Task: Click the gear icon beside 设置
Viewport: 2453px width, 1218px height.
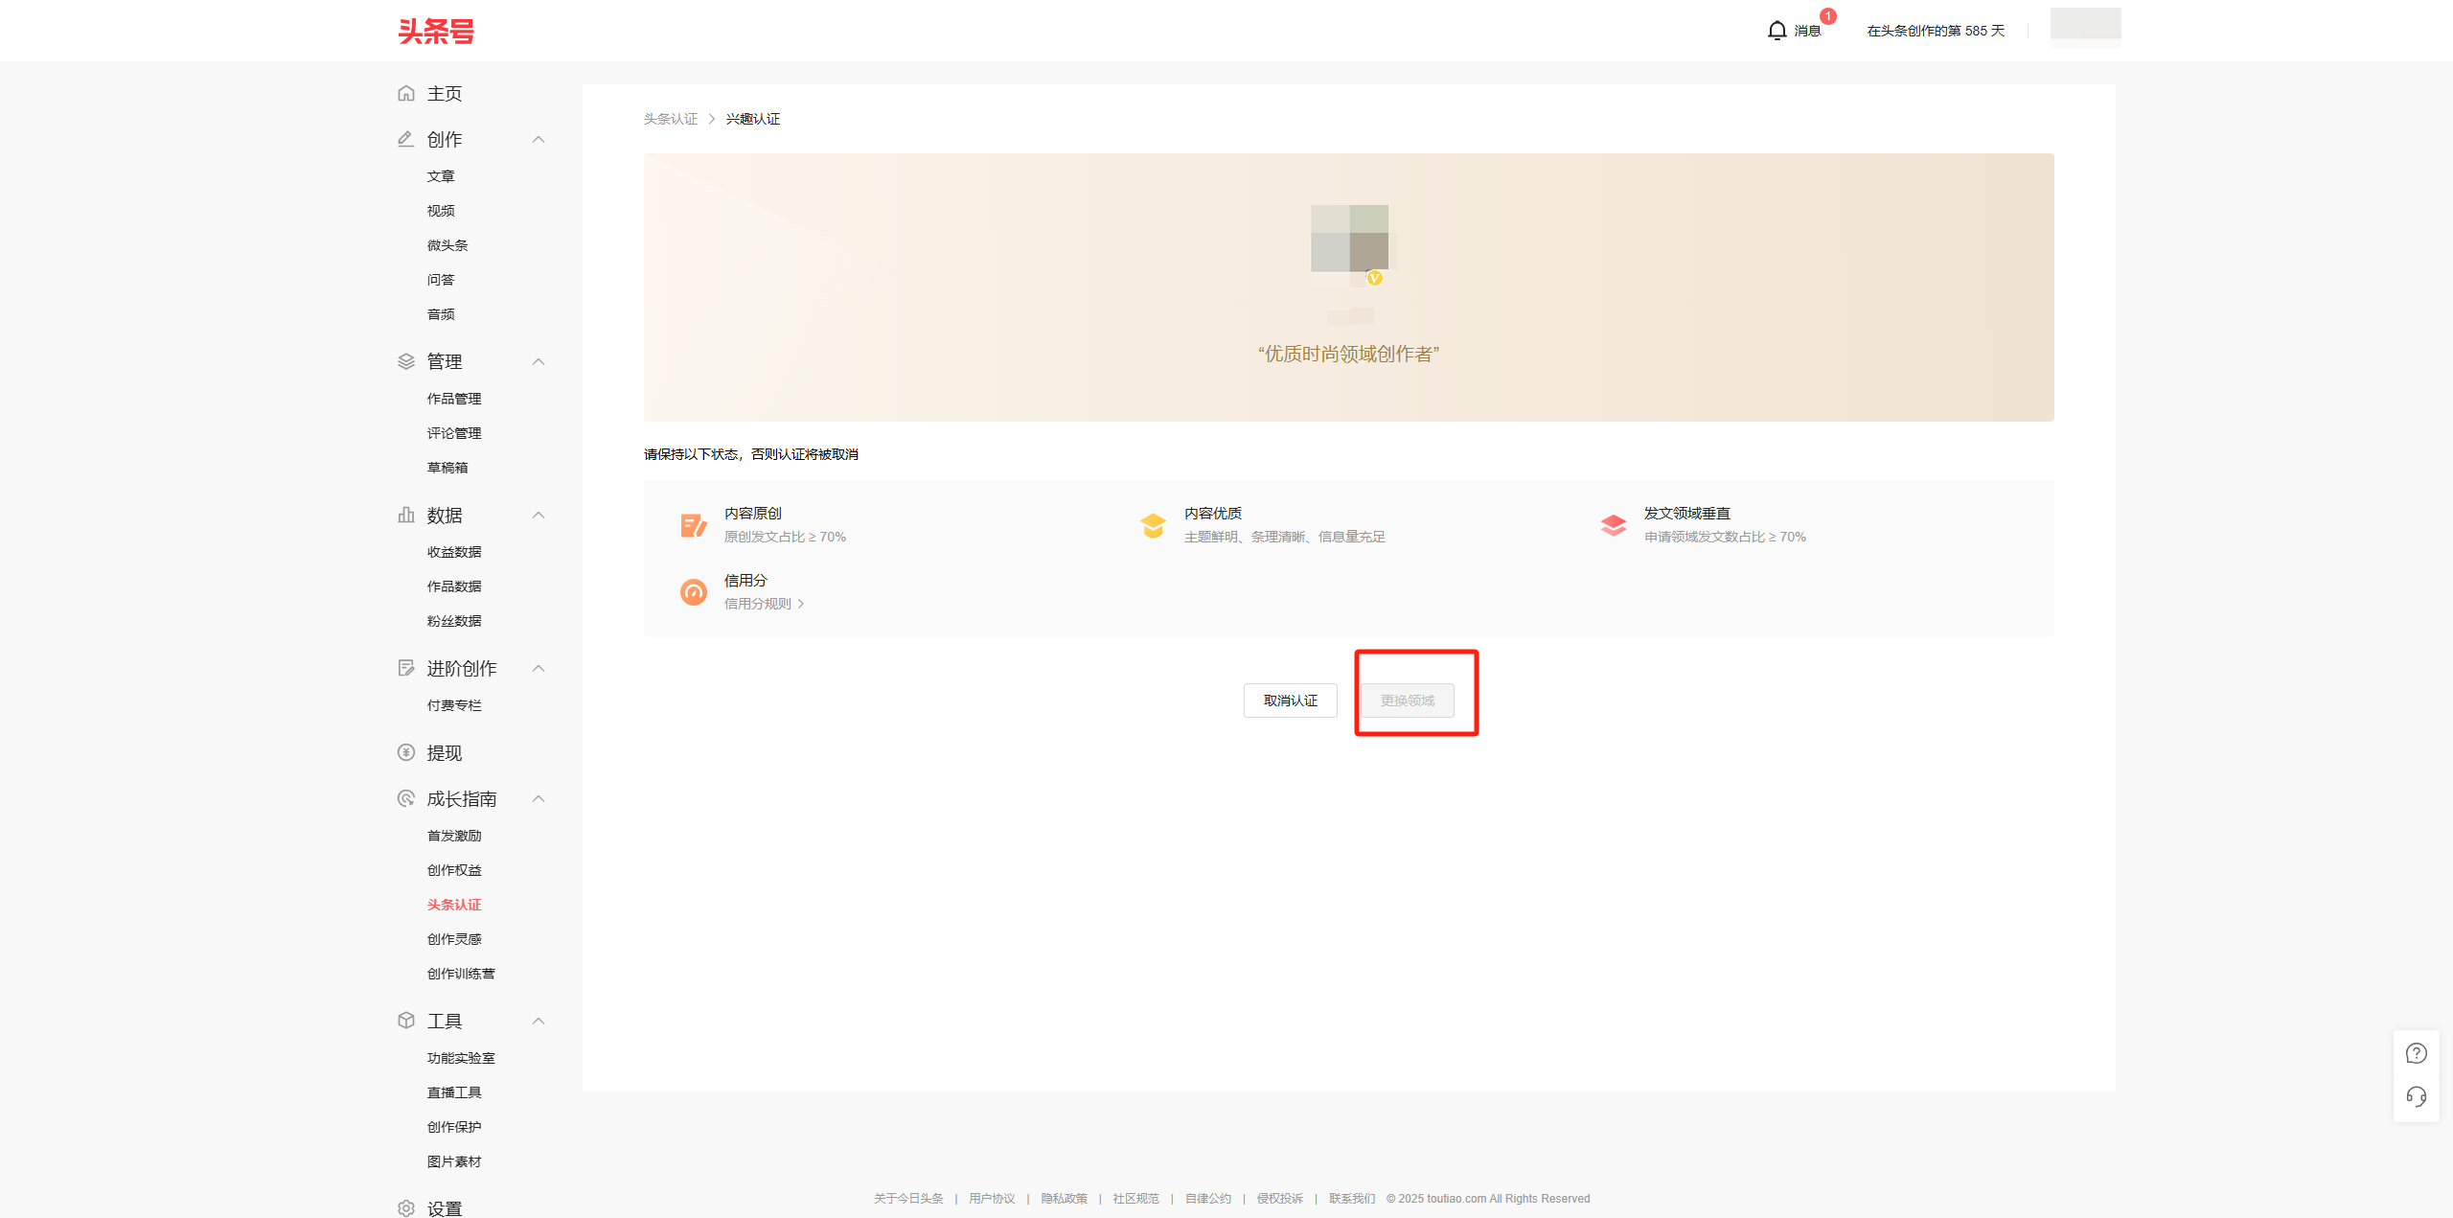Action: [406, 1208]
